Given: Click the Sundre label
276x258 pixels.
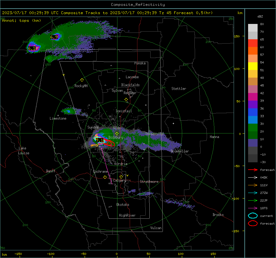Looking at the screenshot, I should pos(93,127).
